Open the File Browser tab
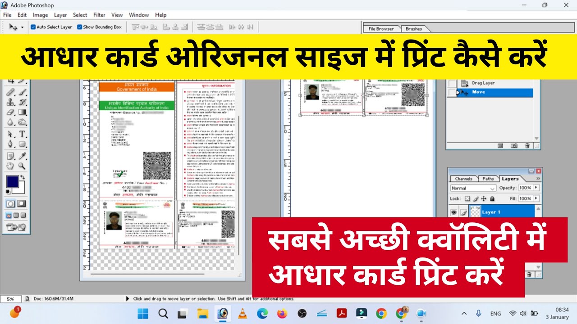The width and height of the screenshot is (577, 324). (x=381, y=29)
